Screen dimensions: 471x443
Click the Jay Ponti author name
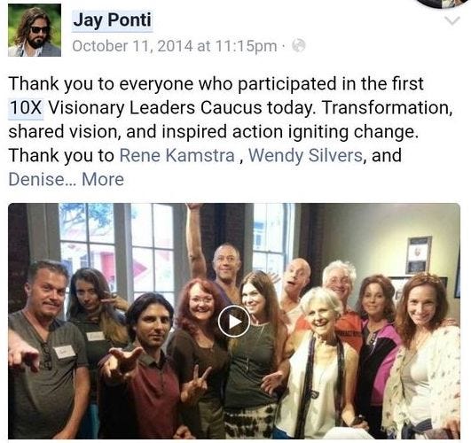pyautogui.click(x=112, y=20)
